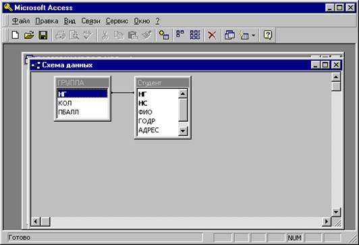The width and height of the screenshot is (359, 245).
Task: Show all relationships toolbar icon
Action: (x=195, y=35)
